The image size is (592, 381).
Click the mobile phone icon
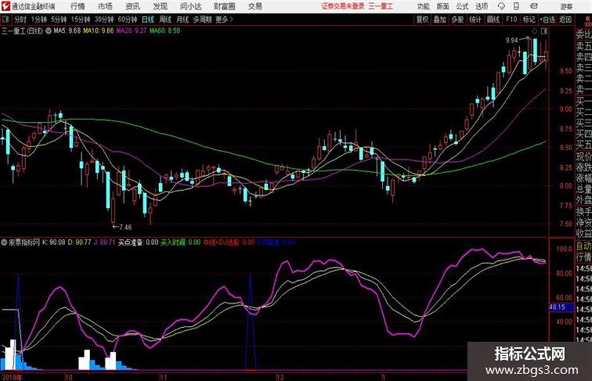tap(516, 6)
